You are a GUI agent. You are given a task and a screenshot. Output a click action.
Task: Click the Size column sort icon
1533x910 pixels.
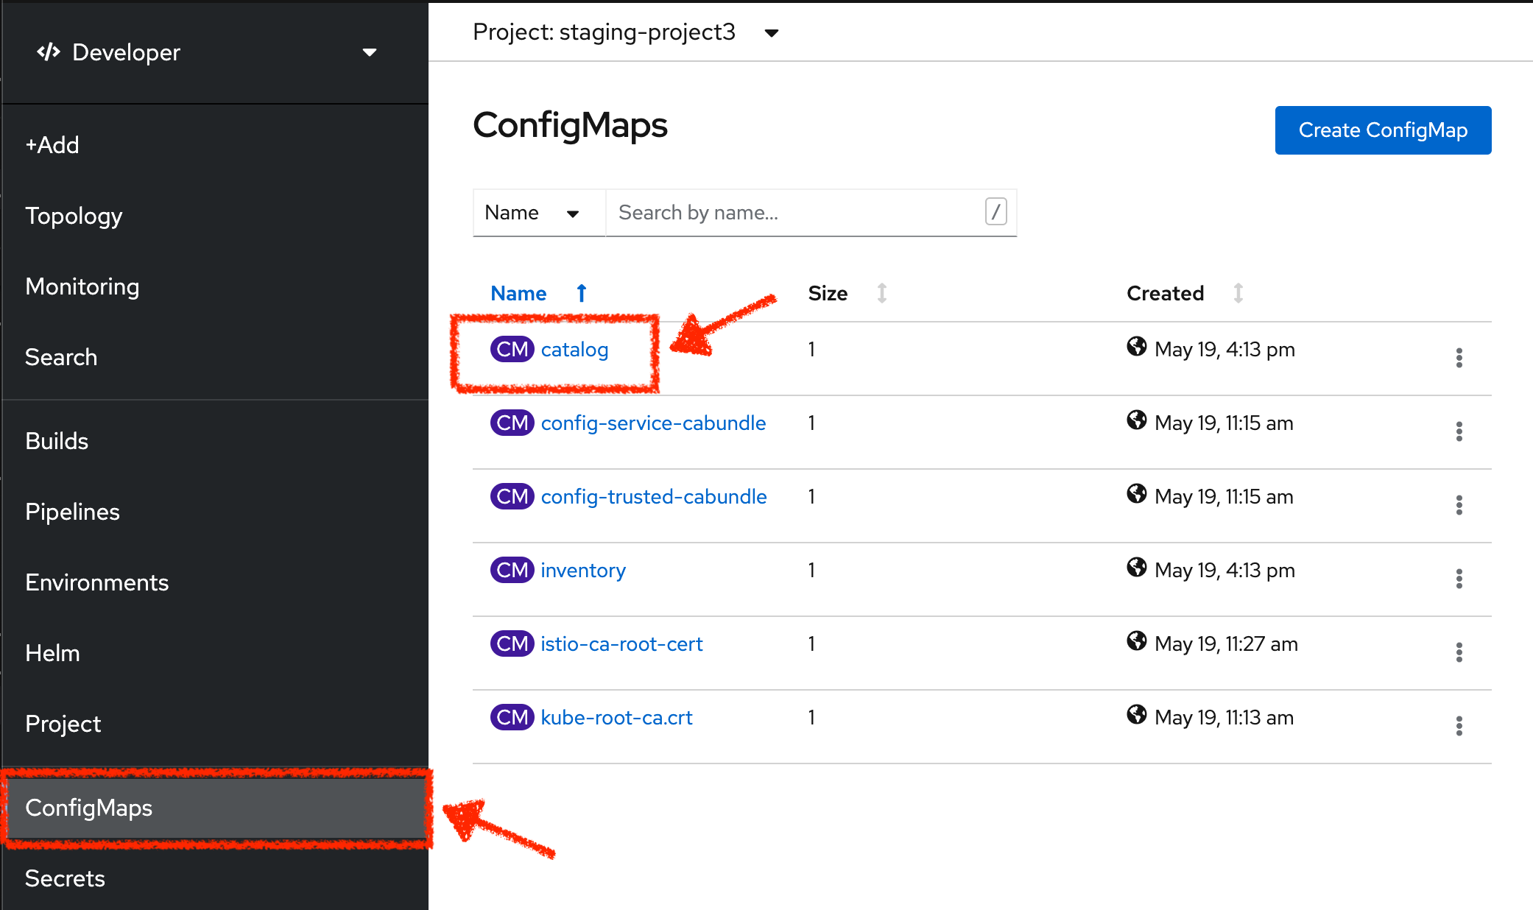tap(882, 293)
